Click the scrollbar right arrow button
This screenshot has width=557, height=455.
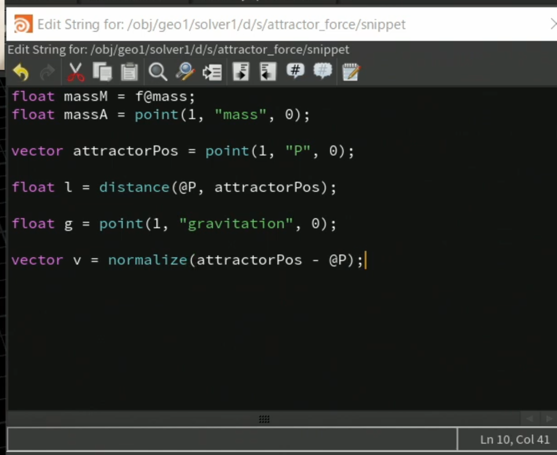click(548, 419)
